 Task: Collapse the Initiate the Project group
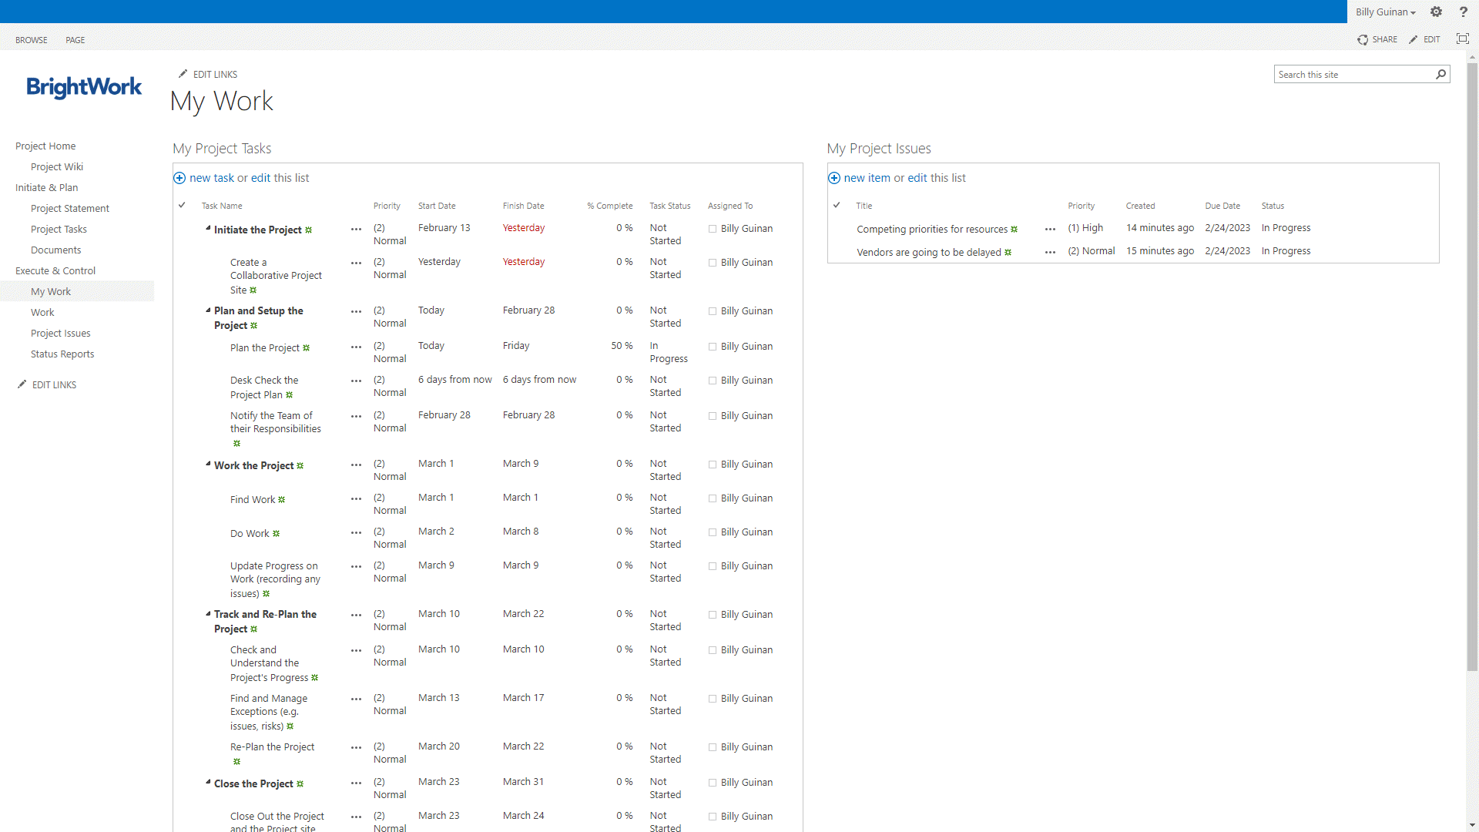point(208,228)
